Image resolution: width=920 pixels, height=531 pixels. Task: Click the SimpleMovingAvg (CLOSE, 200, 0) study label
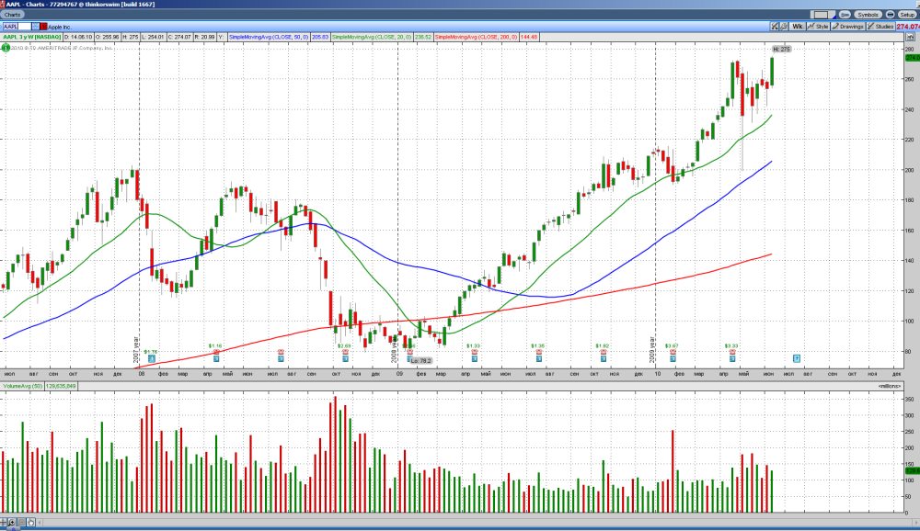click(x=477, y=37)
